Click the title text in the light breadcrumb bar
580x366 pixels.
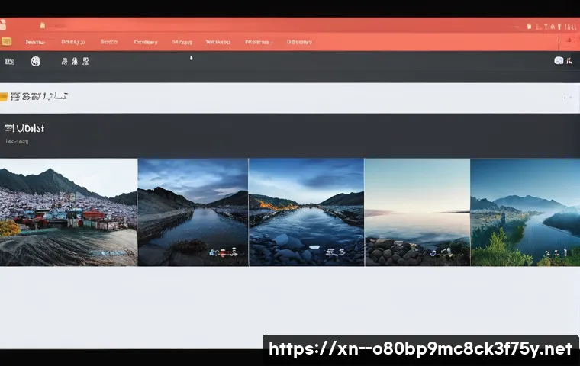tap(40, 97)
